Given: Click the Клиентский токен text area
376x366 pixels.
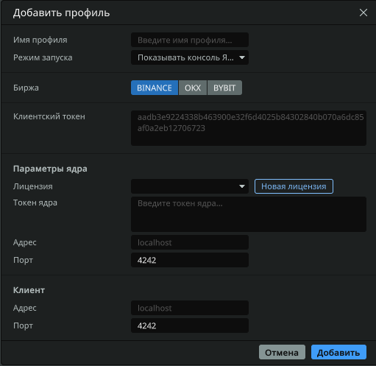Looking at the screenshot, I should point(249,128).
